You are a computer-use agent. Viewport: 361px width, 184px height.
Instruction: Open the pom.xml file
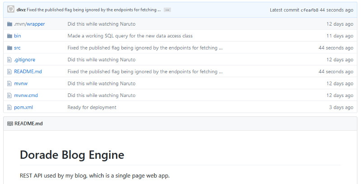pos(23,107)
